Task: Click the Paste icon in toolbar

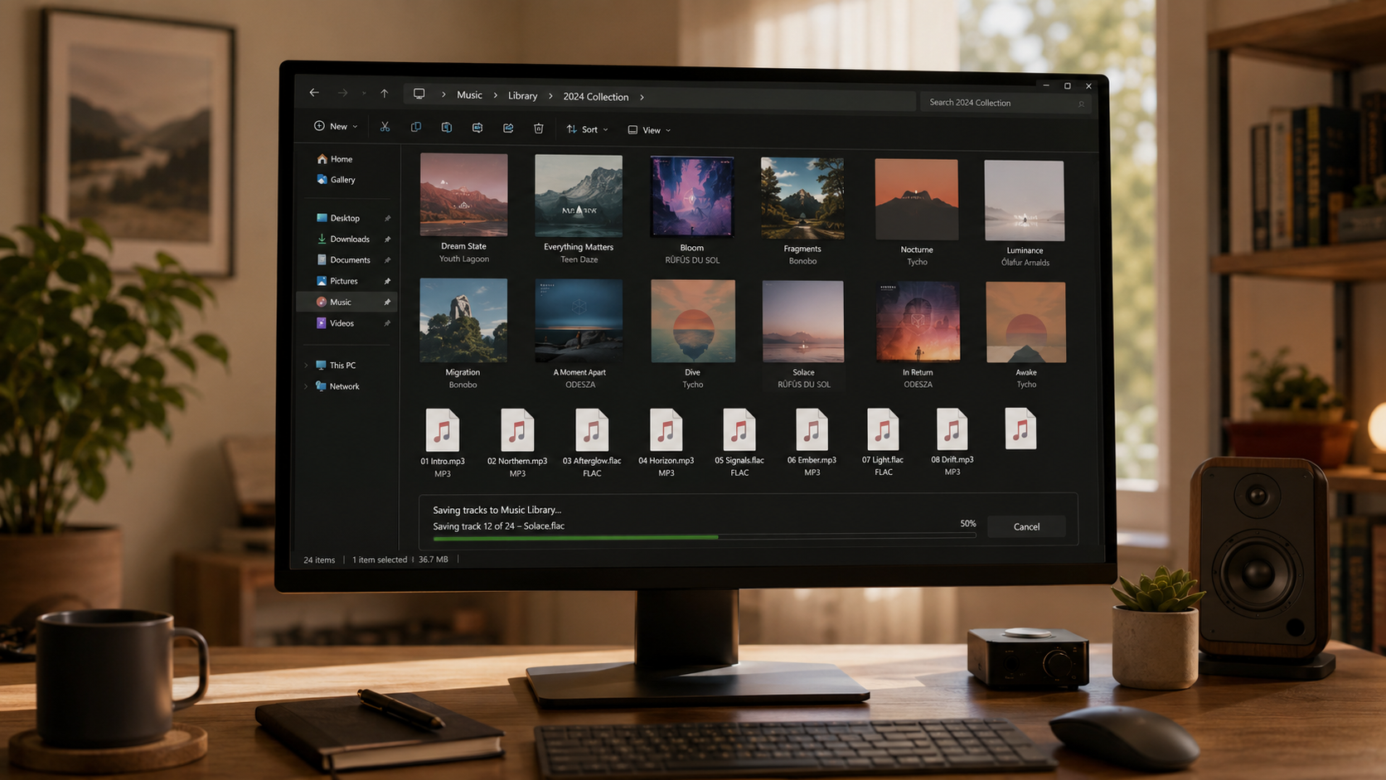Action: [x=447, y=127]
